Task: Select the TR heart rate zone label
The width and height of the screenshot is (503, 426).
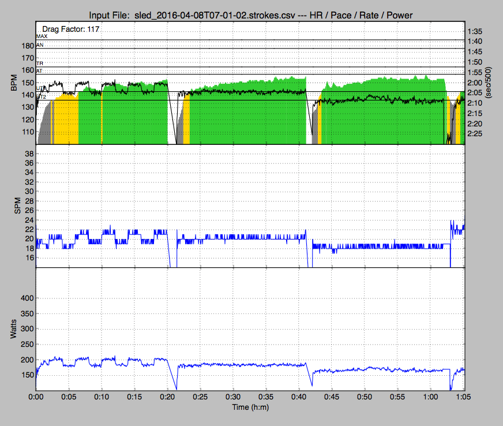Action: point(39,63)
